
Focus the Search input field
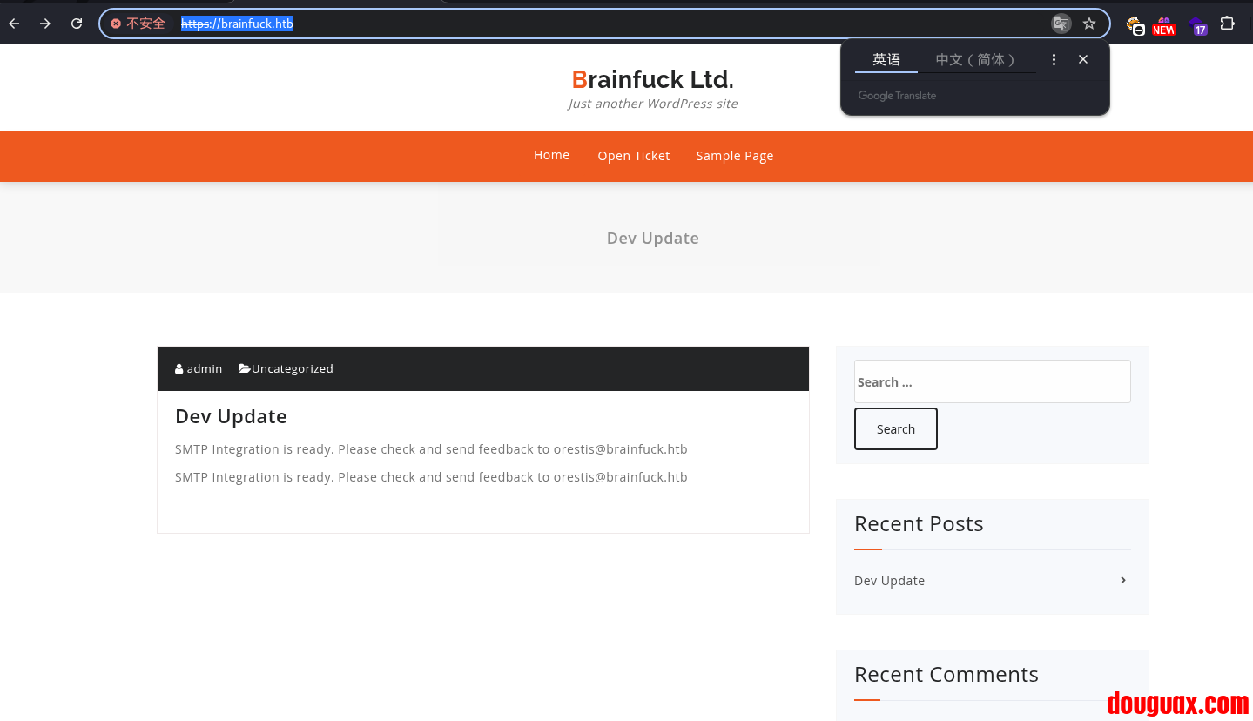[x=992, y=381]
